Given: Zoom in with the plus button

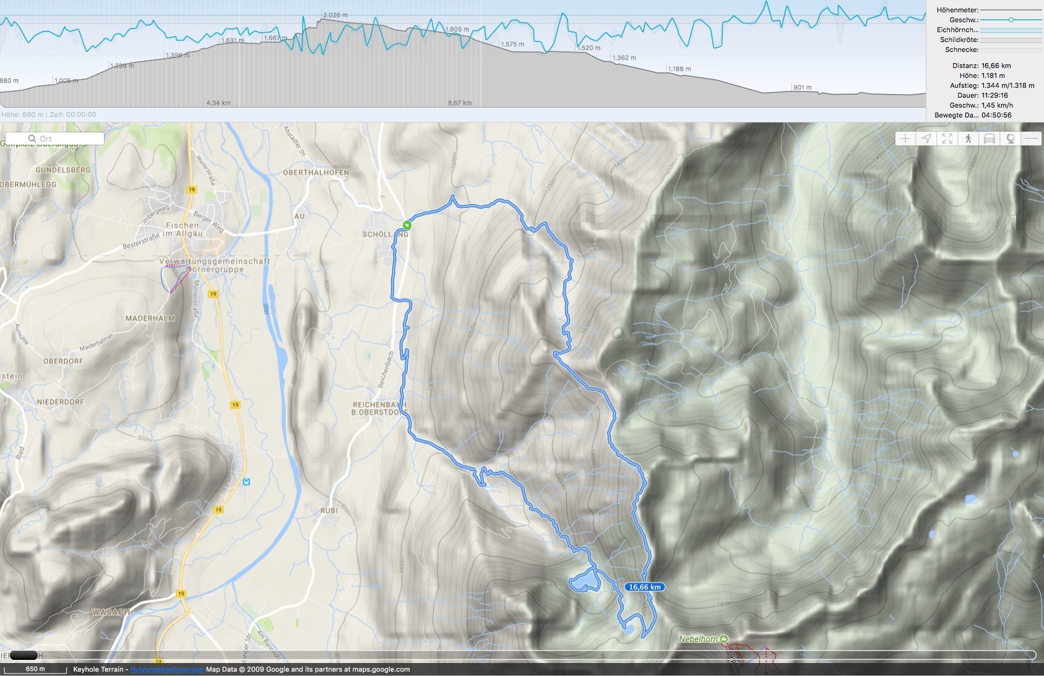Looking at the screenshot, I should [905, 139].
